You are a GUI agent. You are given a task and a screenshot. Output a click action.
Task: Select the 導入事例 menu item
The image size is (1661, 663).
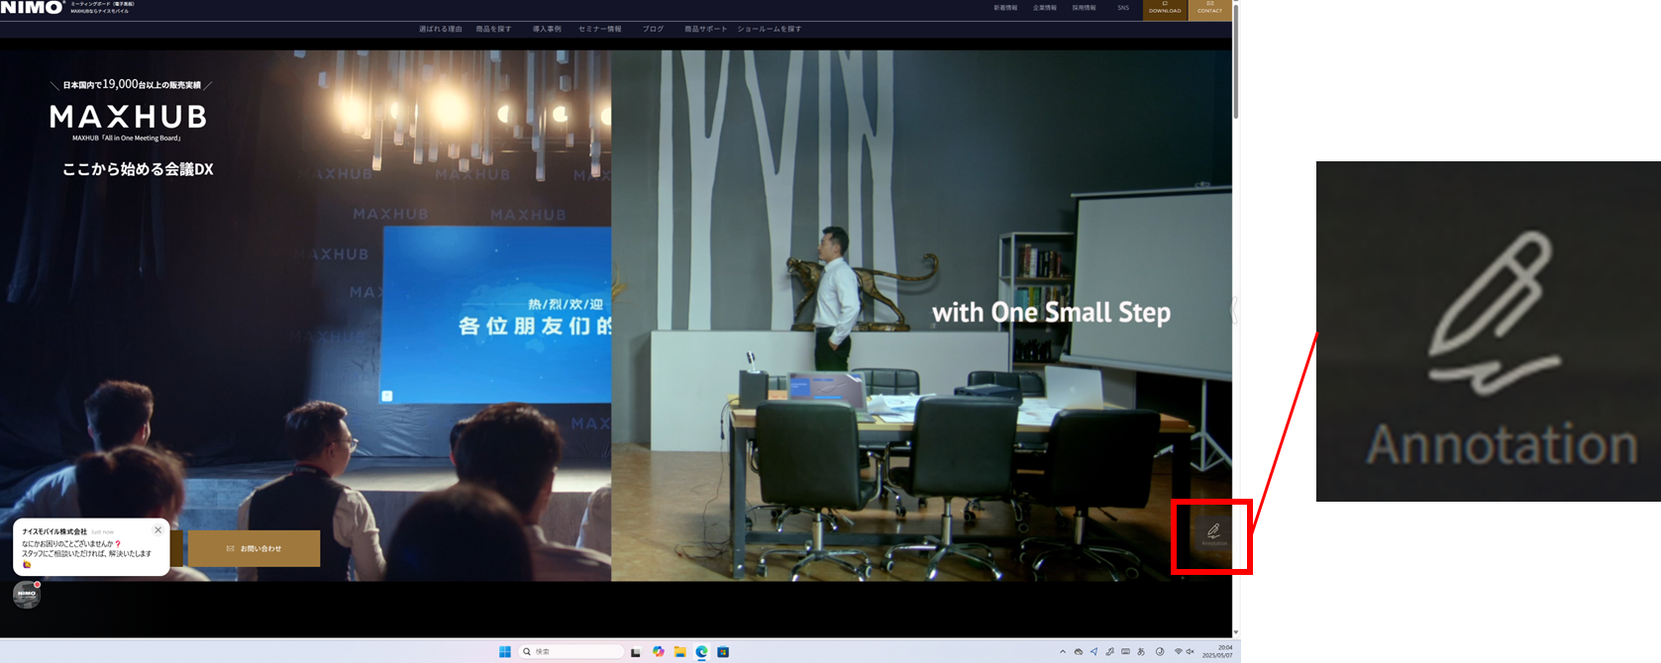pos(547,29)
